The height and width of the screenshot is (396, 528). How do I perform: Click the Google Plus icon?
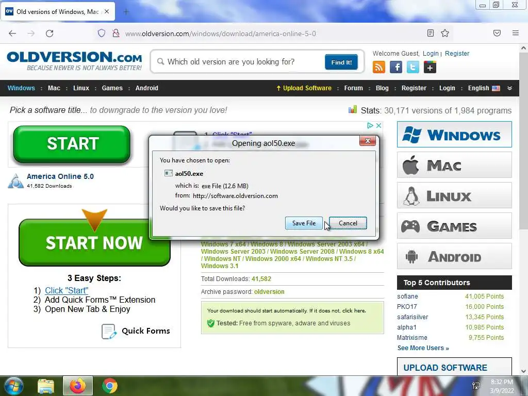point(430,67)
